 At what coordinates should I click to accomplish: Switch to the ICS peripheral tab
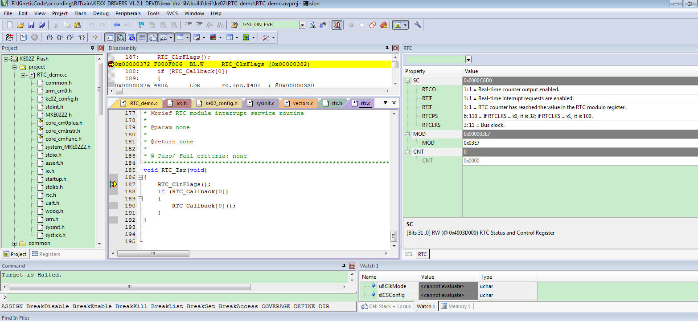pos(408,254)
